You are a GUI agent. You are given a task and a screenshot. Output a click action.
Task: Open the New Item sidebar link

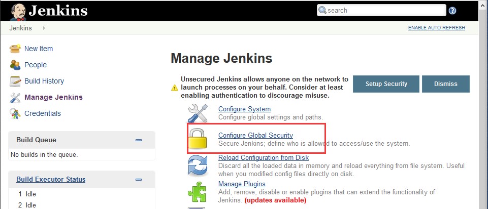pos(39,49)
